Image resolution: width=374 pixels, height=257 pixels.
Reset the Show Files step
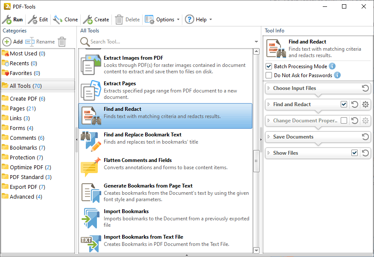click(x=365, y=153)
